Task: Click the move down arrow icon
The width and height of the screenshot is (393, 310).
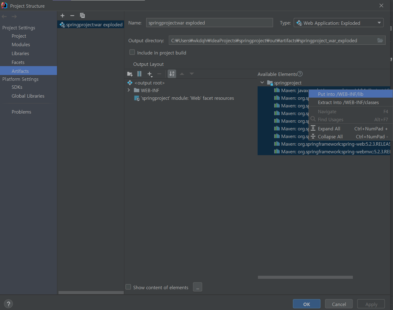Action: (x=192, y=74)
